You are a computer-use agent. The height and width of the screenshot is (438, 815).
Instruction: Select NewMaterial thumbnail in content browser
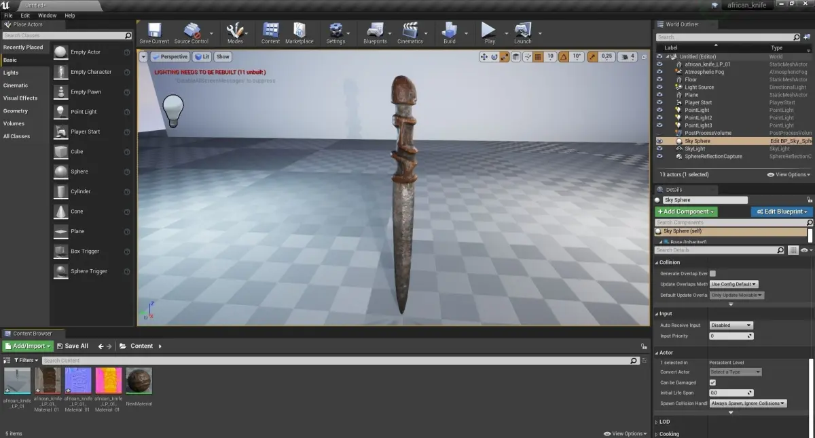pos(139,381)
